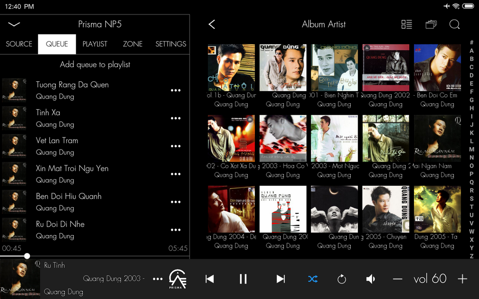Open album Mai Ngan Nam
This screenshot has height=299, width=479.
click(437, 139)
